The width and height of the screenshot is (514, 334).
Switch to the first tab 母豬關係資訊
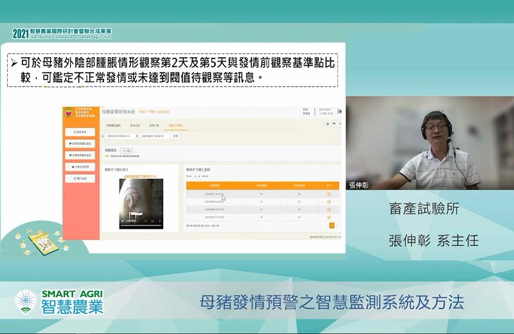pos(114,125)
